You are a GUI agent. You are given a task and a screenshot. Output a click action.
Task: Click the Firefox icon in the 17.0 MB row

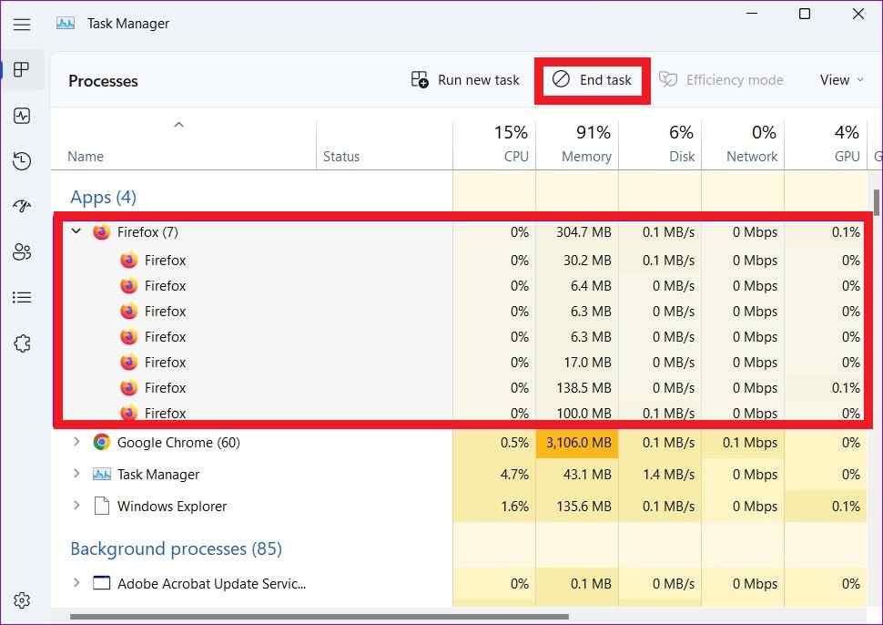tap(129, 362)
